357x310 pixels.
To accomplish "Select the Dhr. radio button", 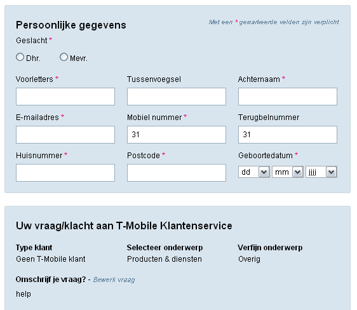I will point(20,57).
